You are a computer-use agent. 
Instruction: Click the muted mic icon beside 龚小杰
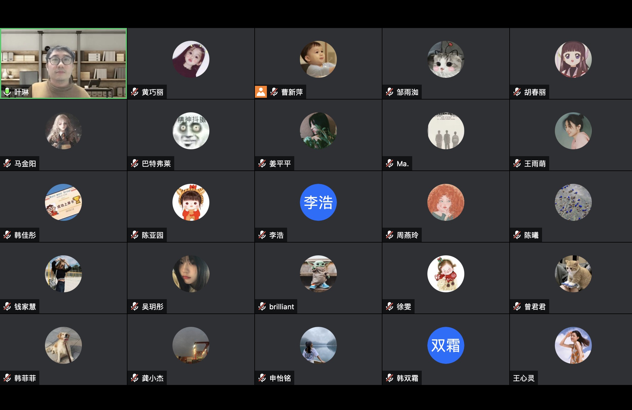coord(135,378)
